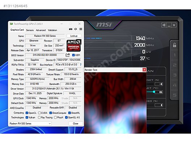Click the Memory Type GDDR5 (Hynix) field
This screenshot has height=143, width=191.
click(x=37, y=79)
